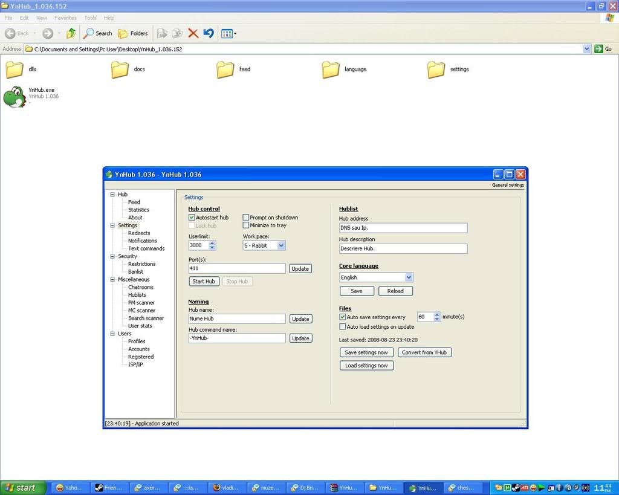Viewport: 619px width, 495px height.
Task: Toggle the Folders pane in Explorer toolbar
Action: coord(133,34)
